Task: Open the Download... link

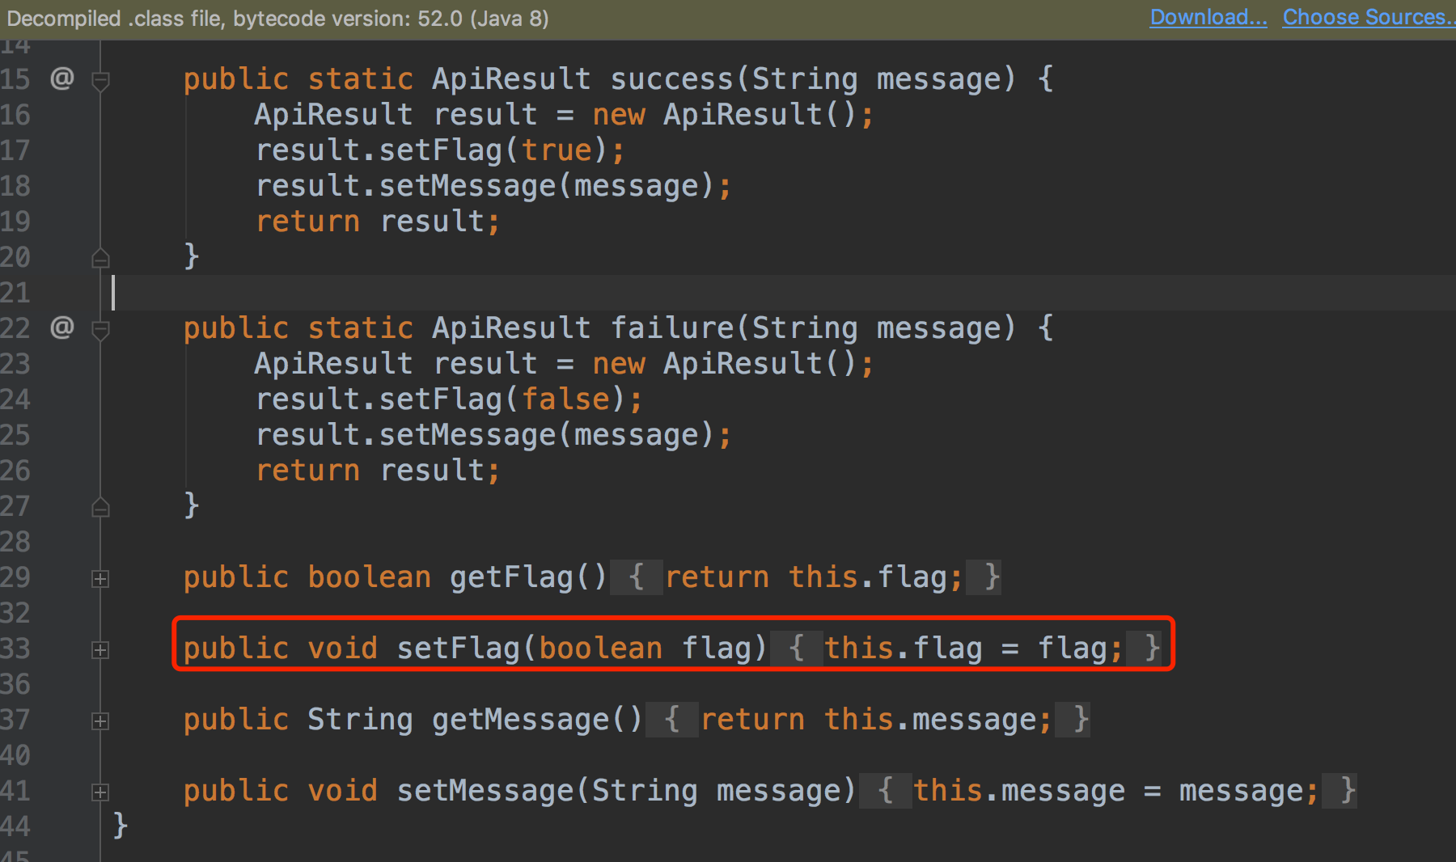Action: 1208,17
